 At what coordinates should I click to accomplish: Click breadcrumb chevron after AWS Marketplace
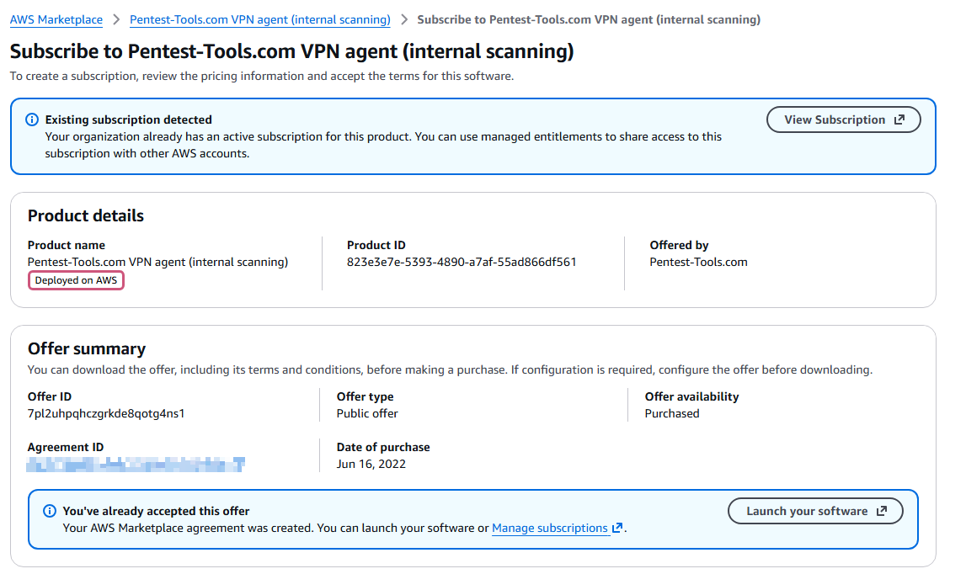[116, 19]
